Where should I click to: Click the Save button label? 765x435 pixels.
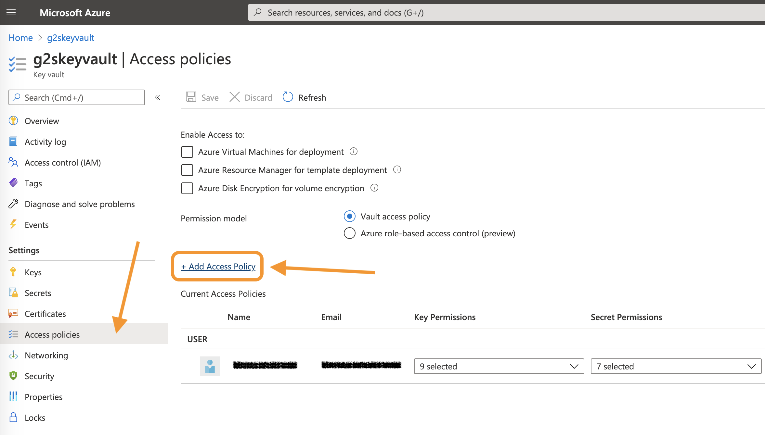210,97
